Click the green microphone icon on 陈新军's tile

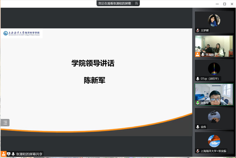tap(198, 103)
